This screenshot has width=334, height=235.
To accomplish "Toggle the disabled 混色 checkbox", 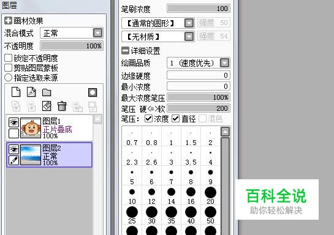I will pos(203,119).
